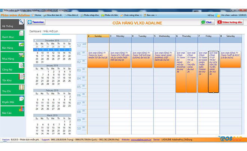Click the Saturday 8 column header
The image size is (247, 151).
231,36
